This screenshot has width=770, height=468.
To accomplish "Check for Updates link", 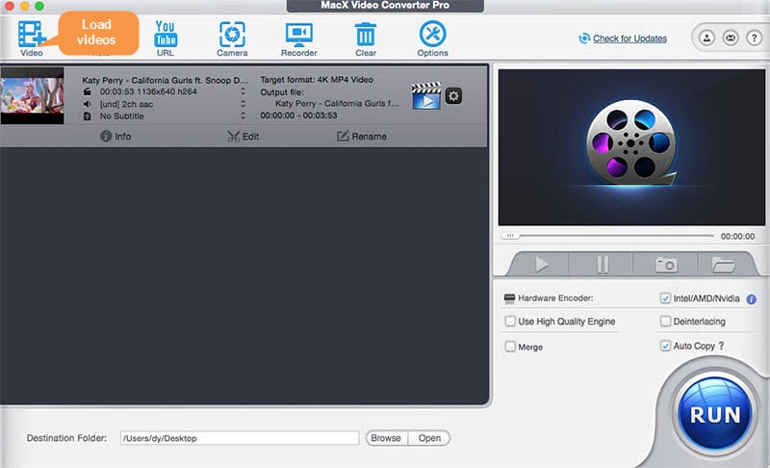I will [x=629, y=39].
